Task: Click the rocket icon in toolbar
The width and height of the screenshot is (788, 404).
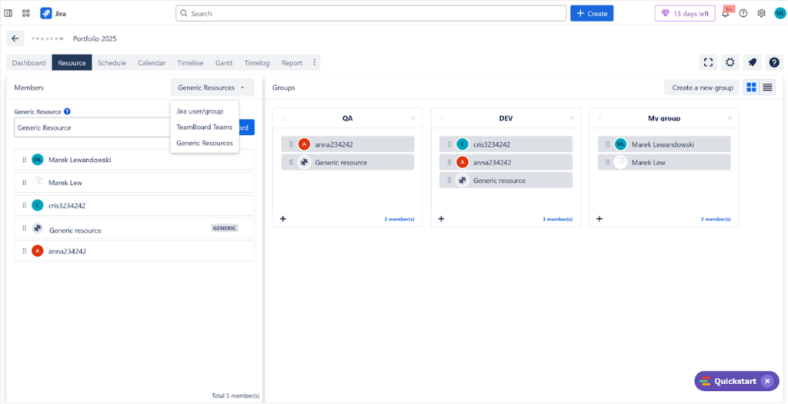Action: [752, 63]
